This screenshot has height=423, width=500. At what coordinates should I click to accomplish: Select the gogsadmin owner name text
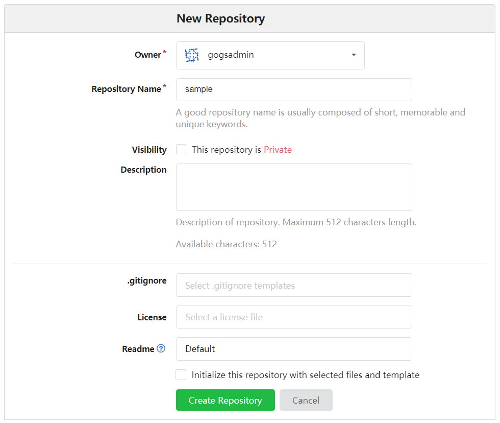231,55
